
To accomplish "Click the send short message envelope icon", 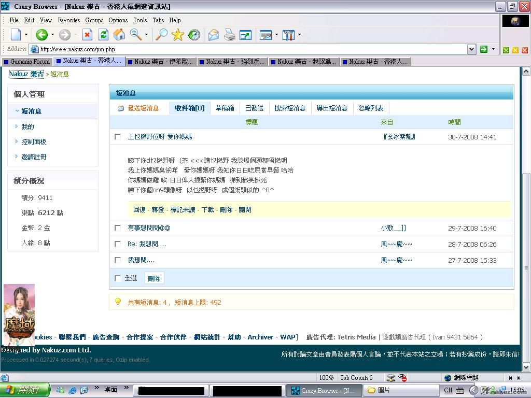I will pos(121,108).
